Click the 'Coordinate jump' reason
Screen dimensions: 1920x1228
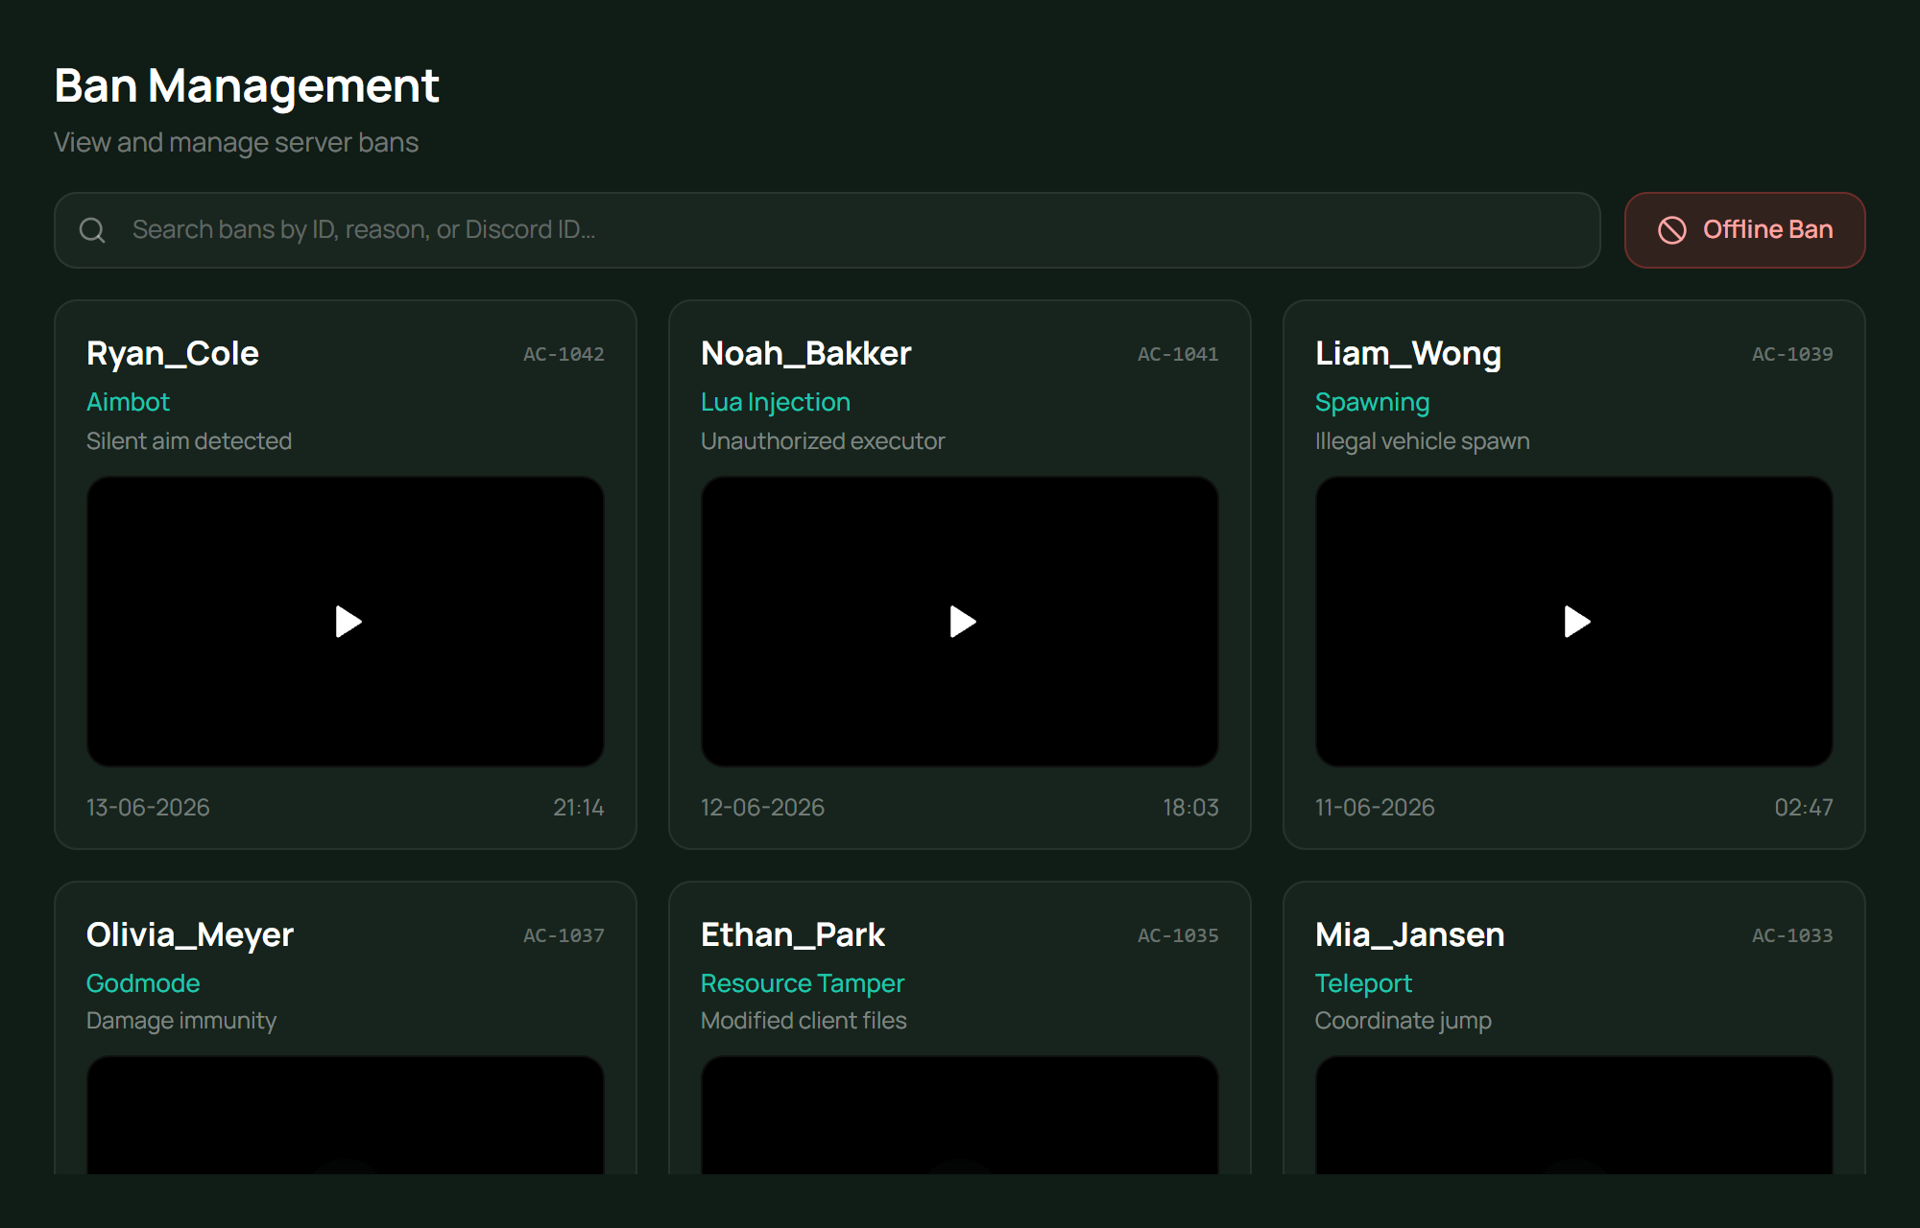point(1403,1021)
